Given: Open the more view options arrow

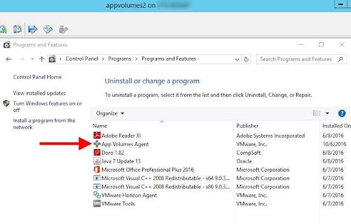Looking at the screenshot, I should coord(327,113).
